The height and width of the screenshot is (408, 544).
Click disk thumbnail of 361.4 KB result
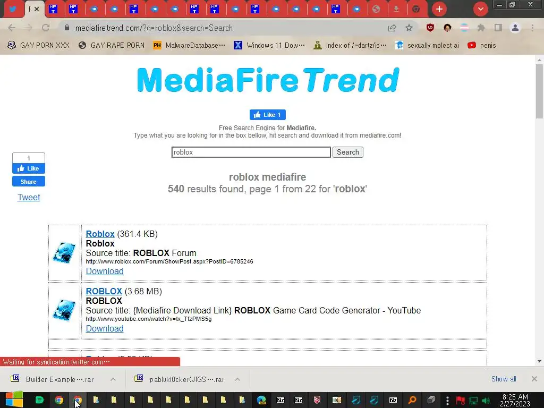64,252
